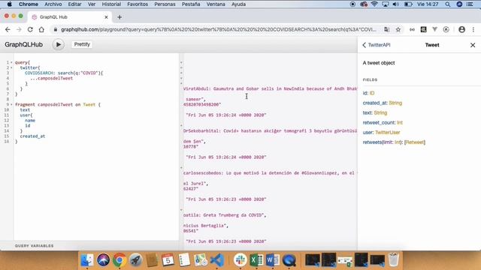481x270 pixels.
Task: Open QuickTime Player from the Dock
Action: tap(289, 260)
